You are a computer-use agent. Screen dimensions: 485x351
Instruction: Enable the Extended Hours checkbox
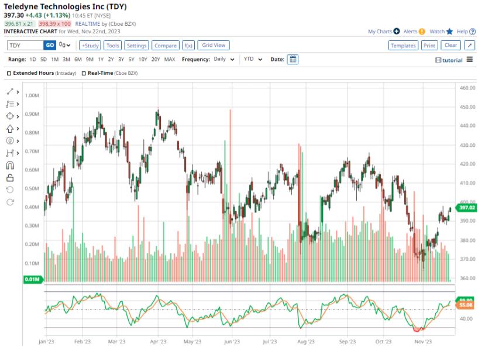coord(9,73)
